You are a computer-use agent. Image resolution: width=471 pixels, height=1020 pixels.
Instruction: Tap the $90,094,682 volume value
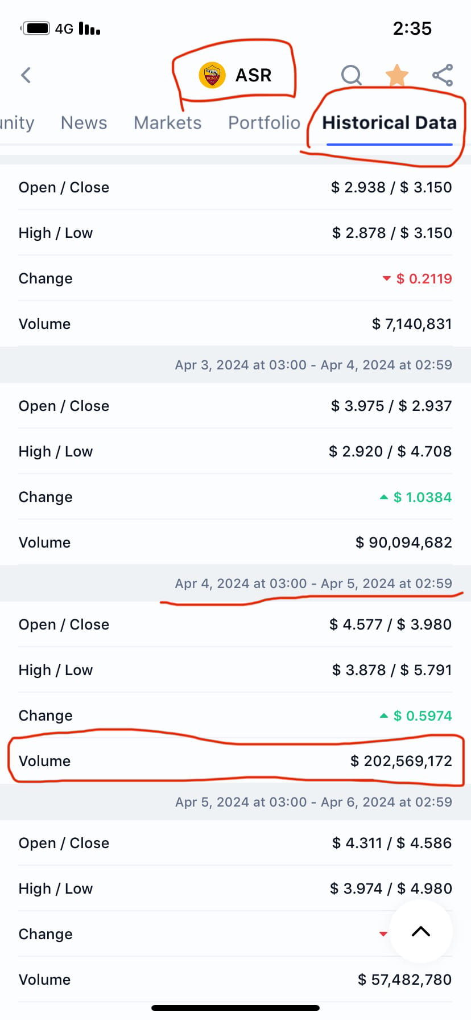point(404,542)
